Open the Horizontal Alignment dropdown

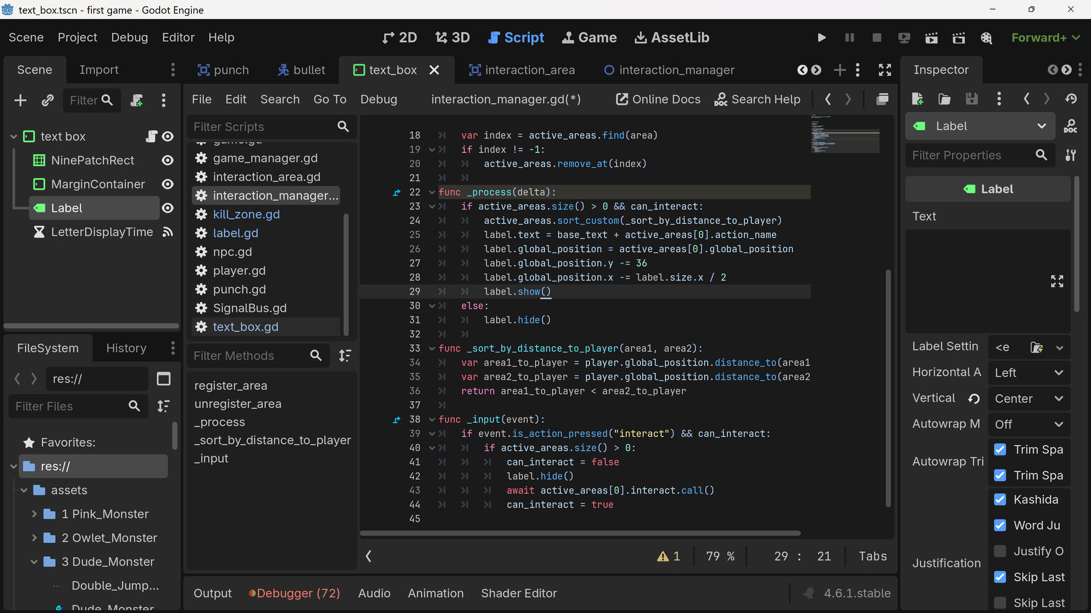(1028, 373)
